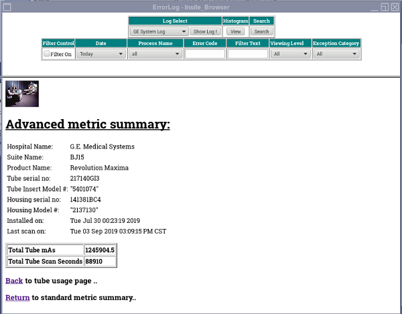This screenshot has width=402, height=314.
Task: Open the window menu icon in title bar
Action: 5,5
